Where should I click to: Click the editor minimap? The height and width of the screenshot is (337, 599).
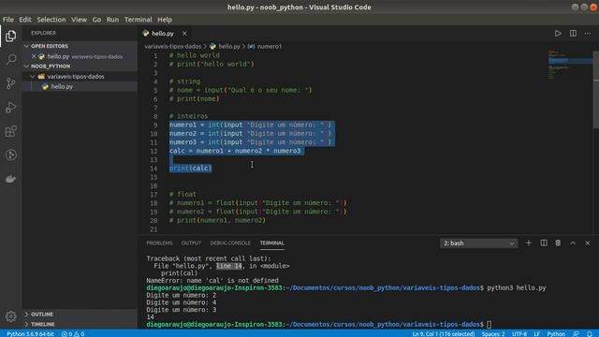(569, 65)
